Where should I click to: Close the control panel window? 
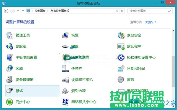[x=171, y=3]
